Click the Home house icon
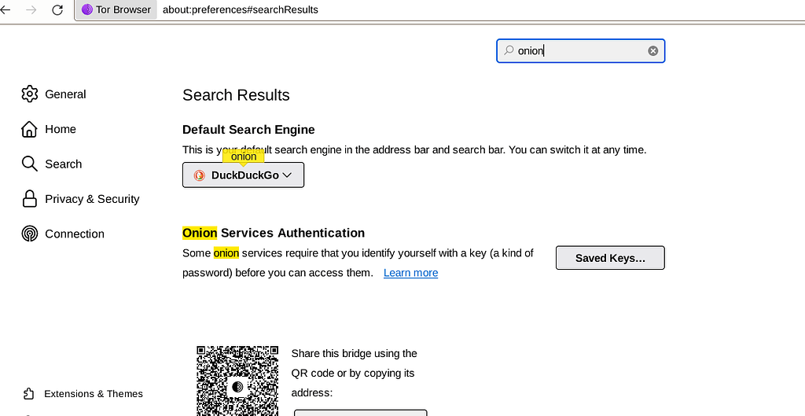This screenshot has width=805, height=416. tap(29, 129)
